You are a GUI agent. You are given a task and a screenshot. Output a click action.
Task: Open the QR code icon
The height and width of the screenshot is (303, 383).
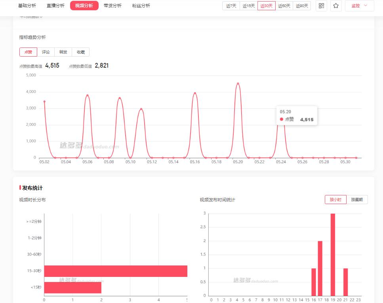321,6
